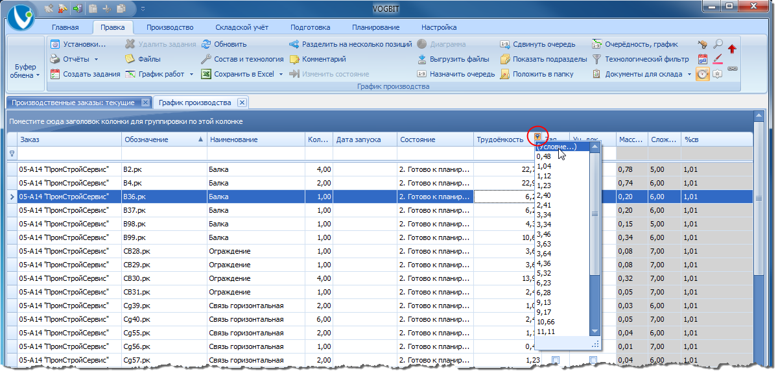Click the Выгрузить файлы download icon
Screen dimensions: 778x373
click(x=422, y=60)
